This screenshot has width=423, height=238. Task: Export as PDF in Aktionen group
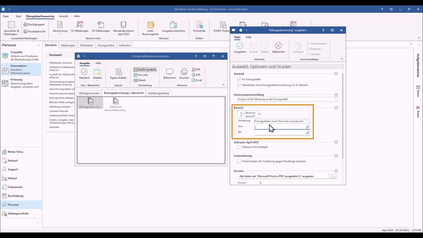pyautogui.click(x=196, y=70)
